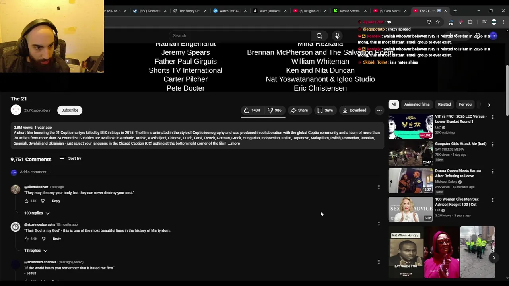509x286 pixels.
Task: Open the short with woman in pink
Action: pos(442,252)
